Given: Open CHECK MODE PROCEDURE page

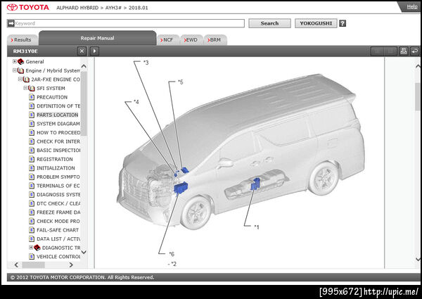Looking at the screenshot, I should (x=58, y=221).
